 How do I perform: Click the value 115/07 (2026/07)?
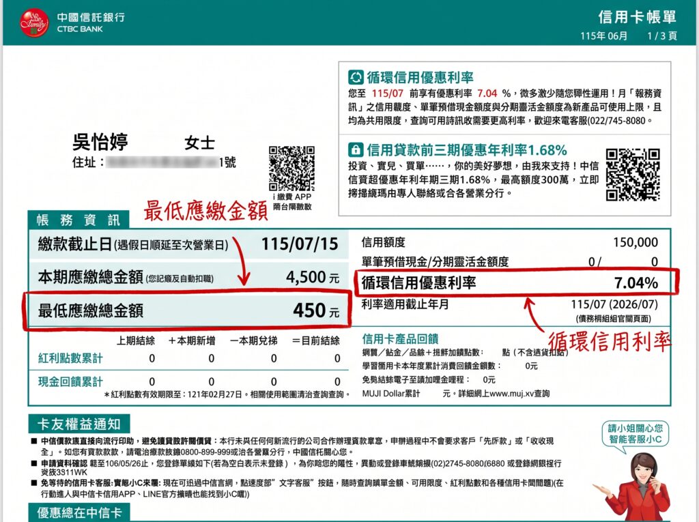pos(614,304)
